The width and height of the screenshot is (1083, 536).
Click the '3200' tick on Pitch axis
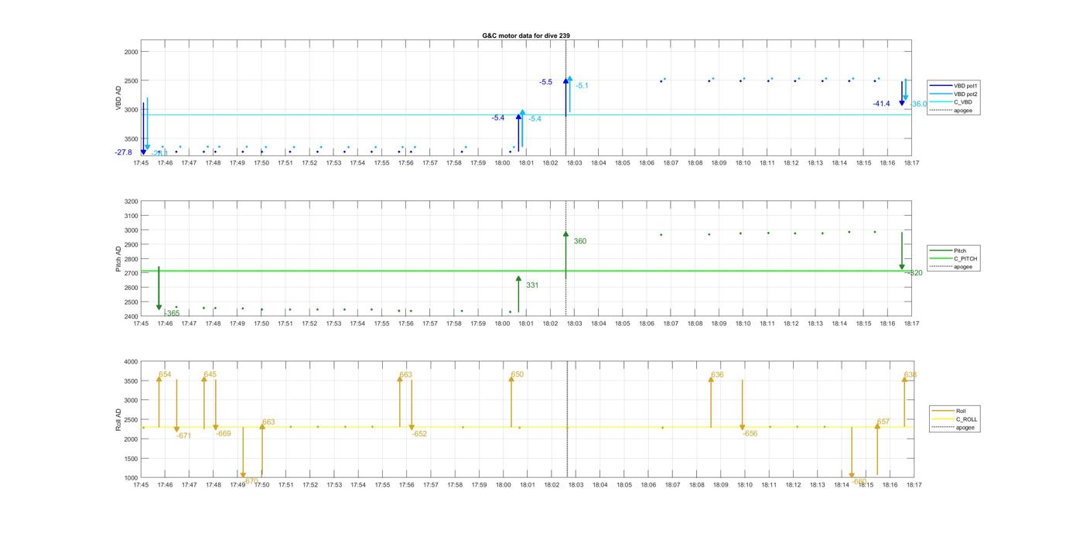(x=130, y=201)
